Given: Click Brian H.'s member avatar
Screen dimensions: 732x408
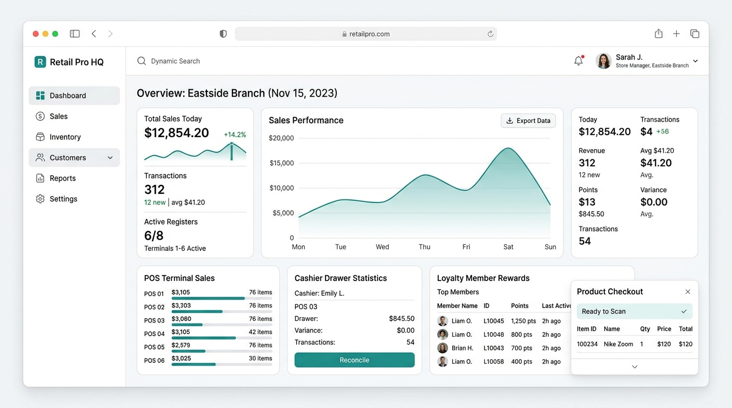Looking at the screenshot, I should point(443,348).
